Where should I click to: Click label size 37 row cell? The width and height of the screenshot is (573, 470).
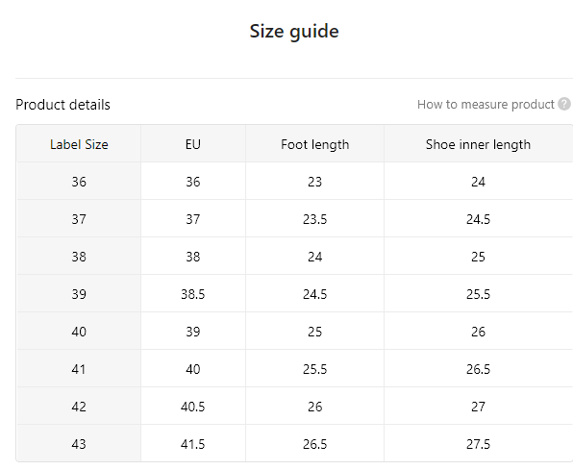click(x=79, y=219)
